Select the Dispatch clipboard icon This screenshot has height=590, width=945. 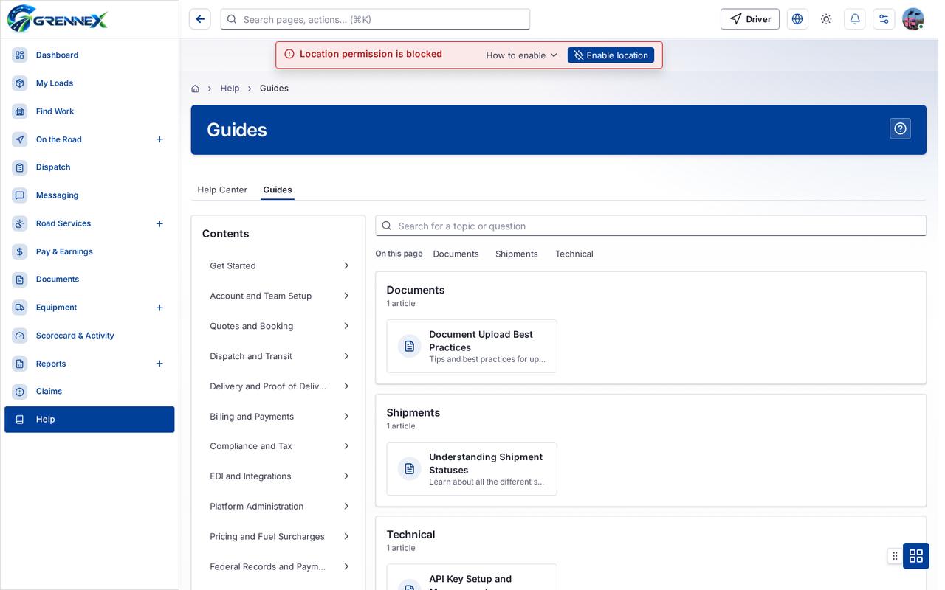20,167
